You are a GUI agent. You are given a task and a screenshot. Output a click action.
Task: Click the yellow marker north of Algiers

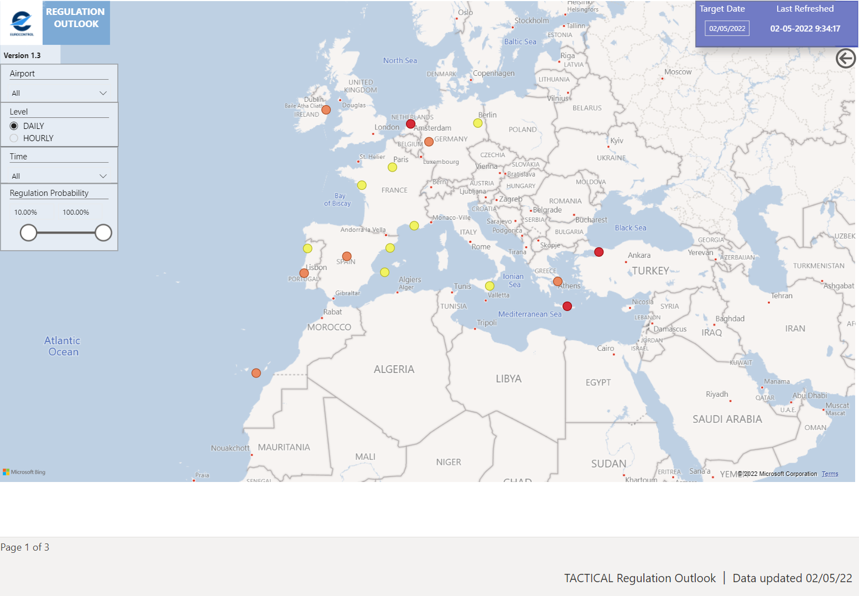click(385, 272)
